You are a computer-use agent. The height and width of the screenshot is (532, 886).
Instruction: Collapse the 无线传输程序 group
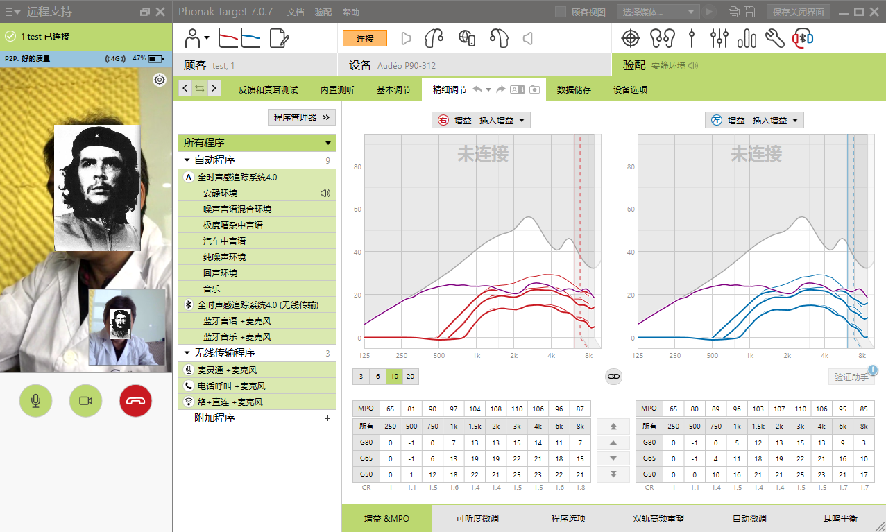tap(187, 353)
